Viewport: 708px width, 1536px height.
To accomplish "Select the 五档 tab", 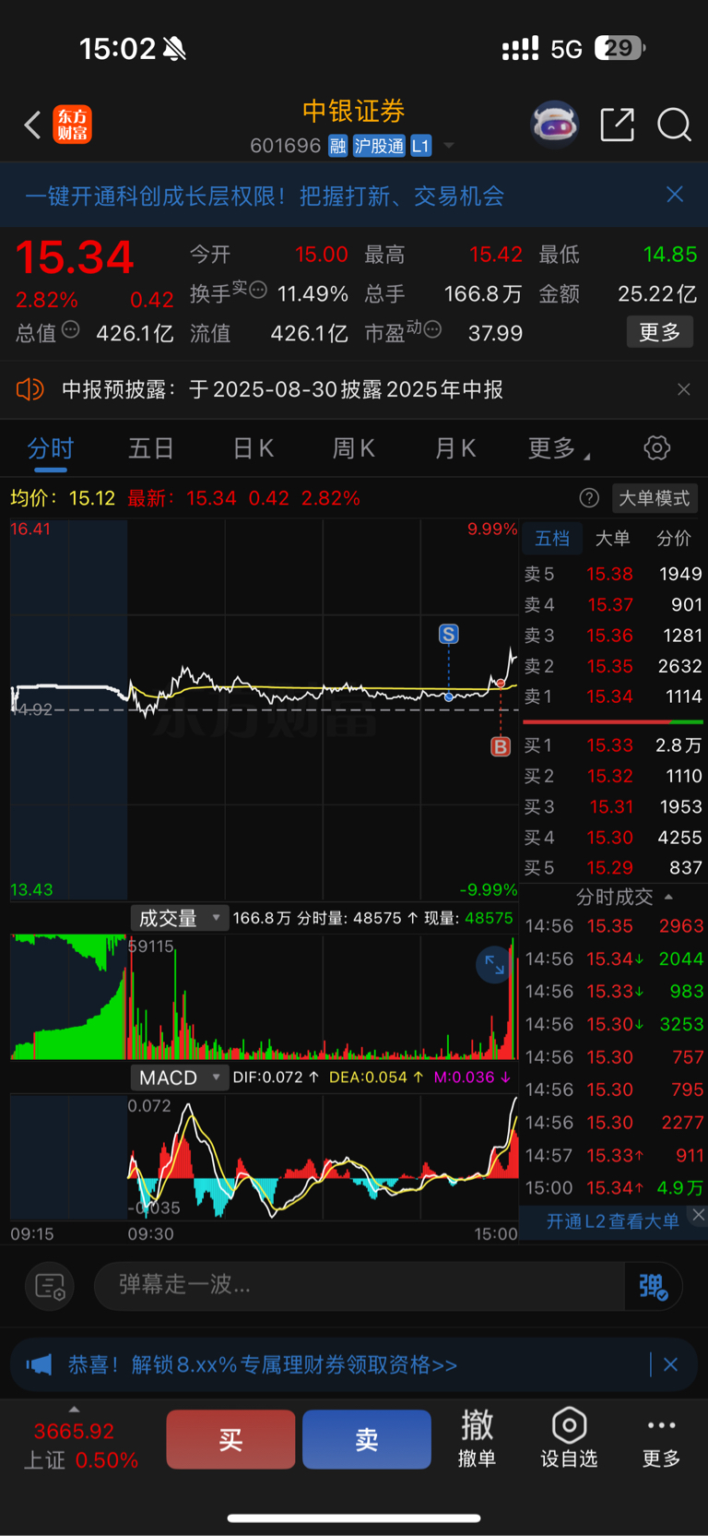I will point(553,539).
